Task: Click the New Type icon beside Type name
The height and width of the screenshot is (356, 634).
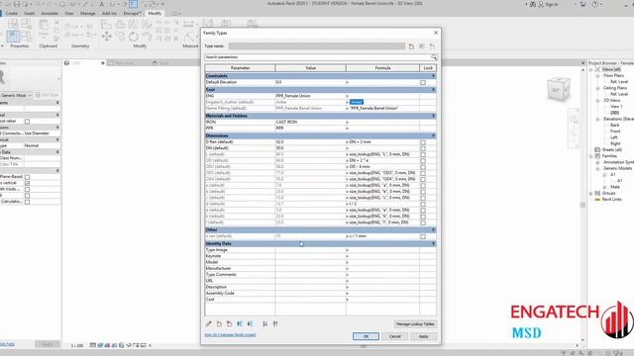Action: coord(411,46)
